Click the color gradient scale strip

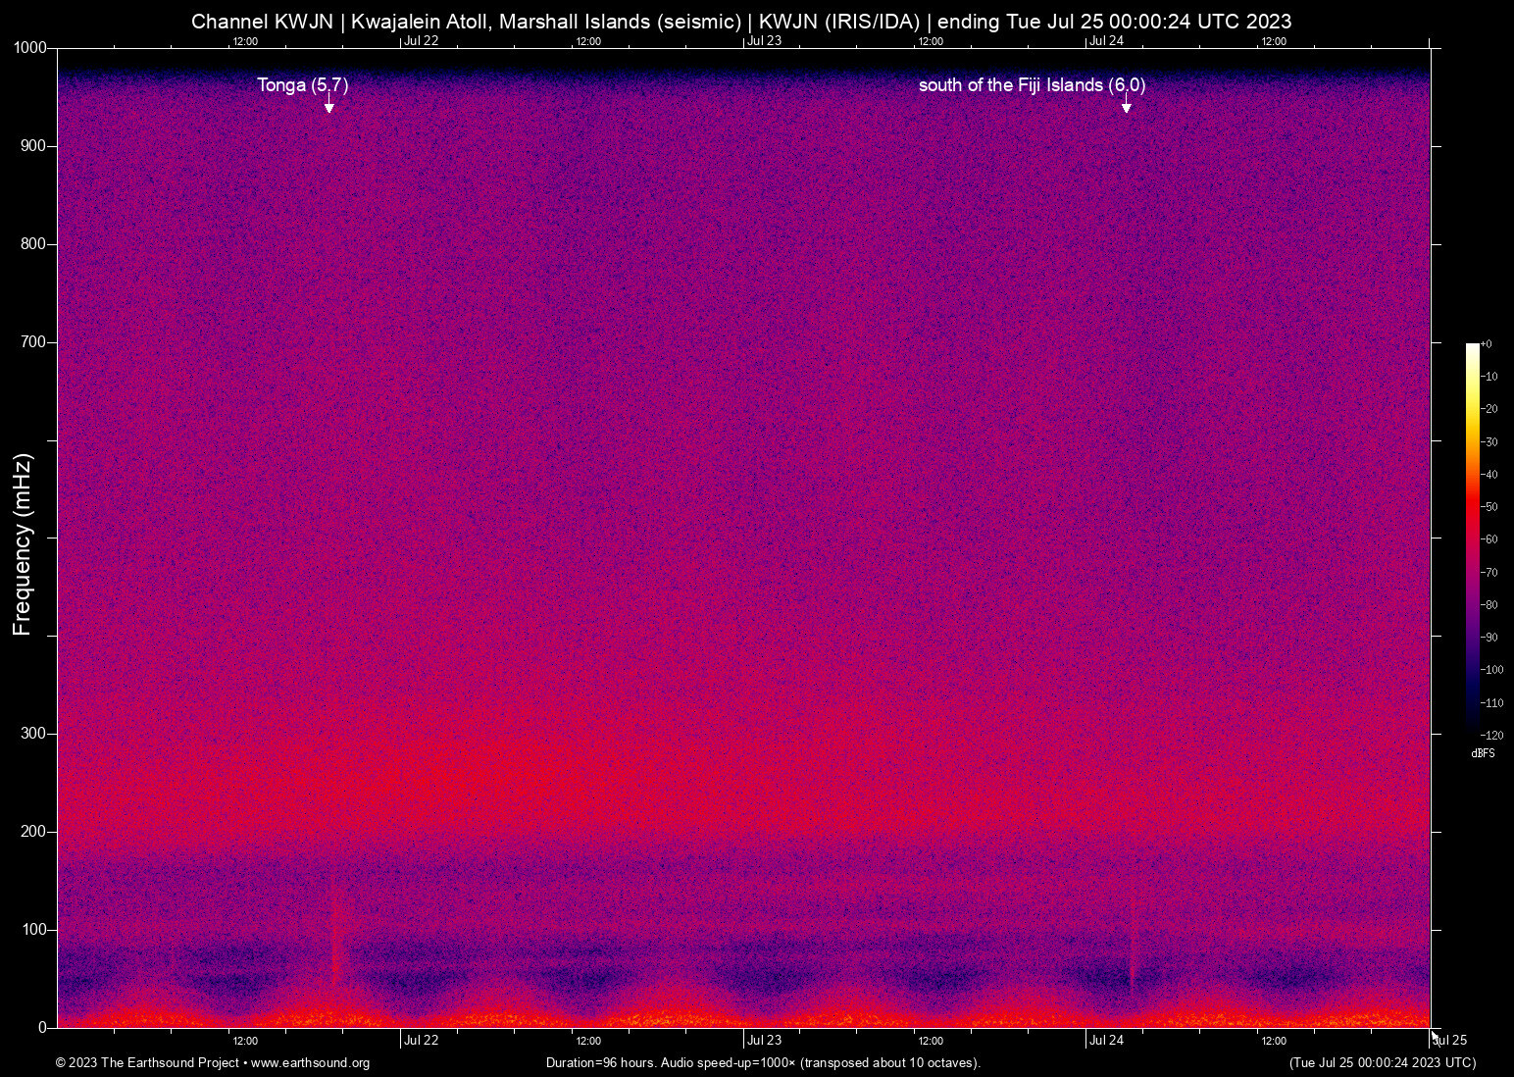(x=1471, y=539)
